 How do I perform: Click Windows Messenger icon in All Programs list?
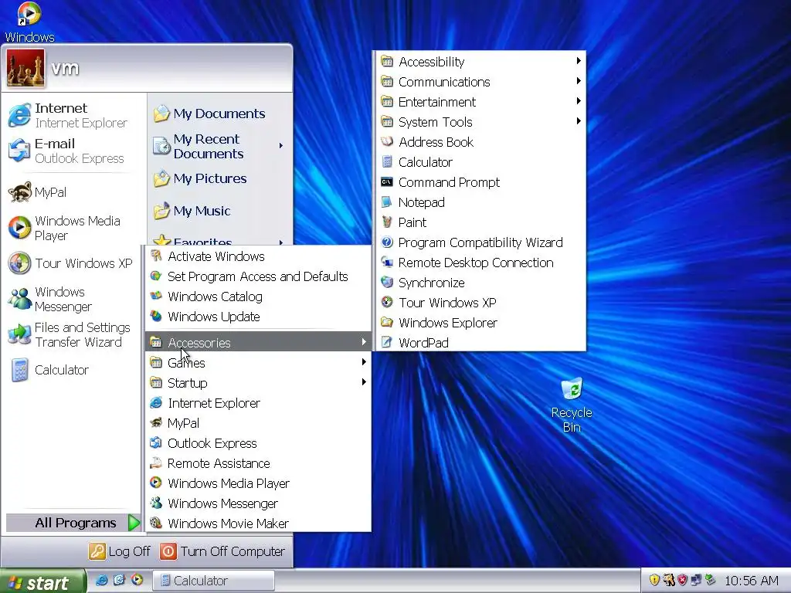156,503
